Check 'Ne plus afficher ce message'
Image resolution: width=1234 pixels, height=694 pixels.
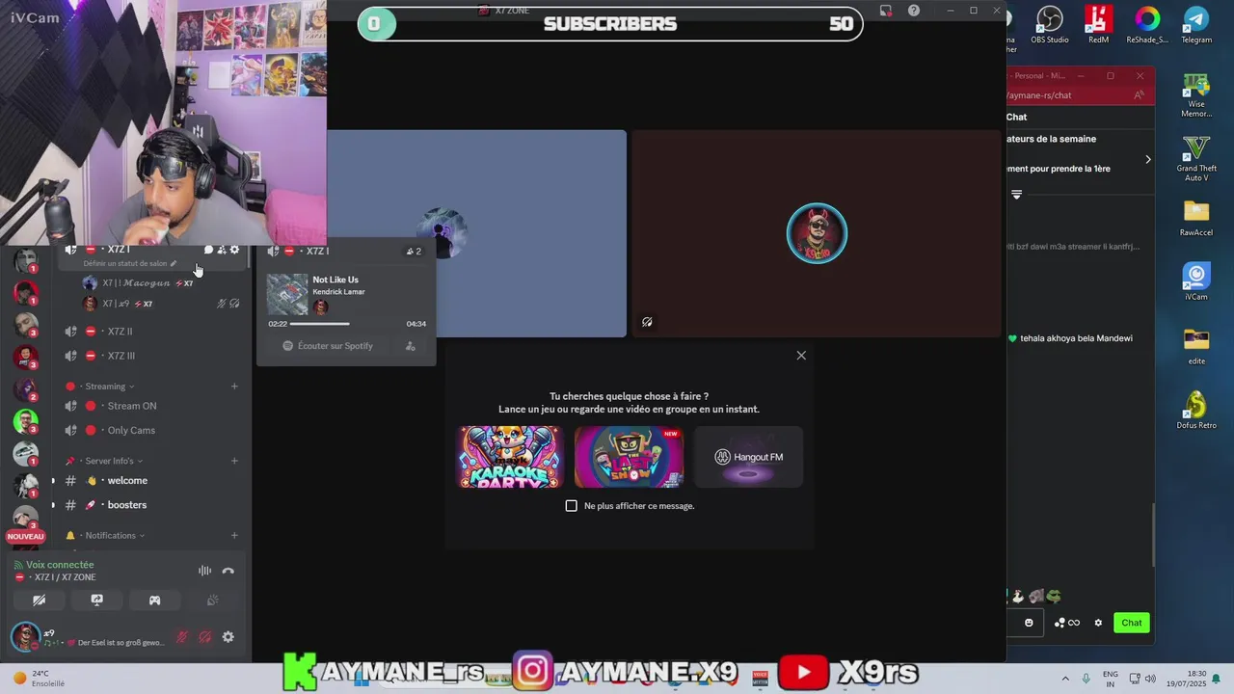tap(572, 506)
